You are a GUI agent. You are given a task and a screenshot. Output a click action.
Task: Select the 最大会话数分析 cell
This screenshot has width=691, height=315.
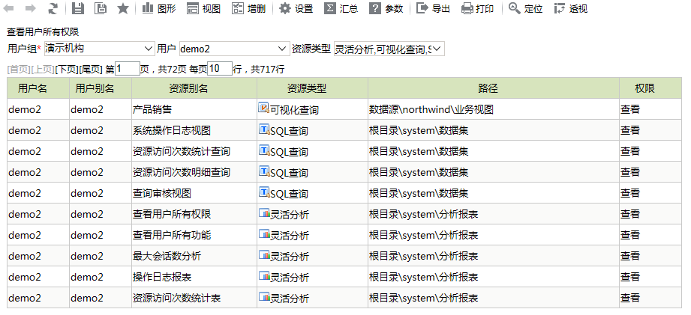(x=194, y=256)
